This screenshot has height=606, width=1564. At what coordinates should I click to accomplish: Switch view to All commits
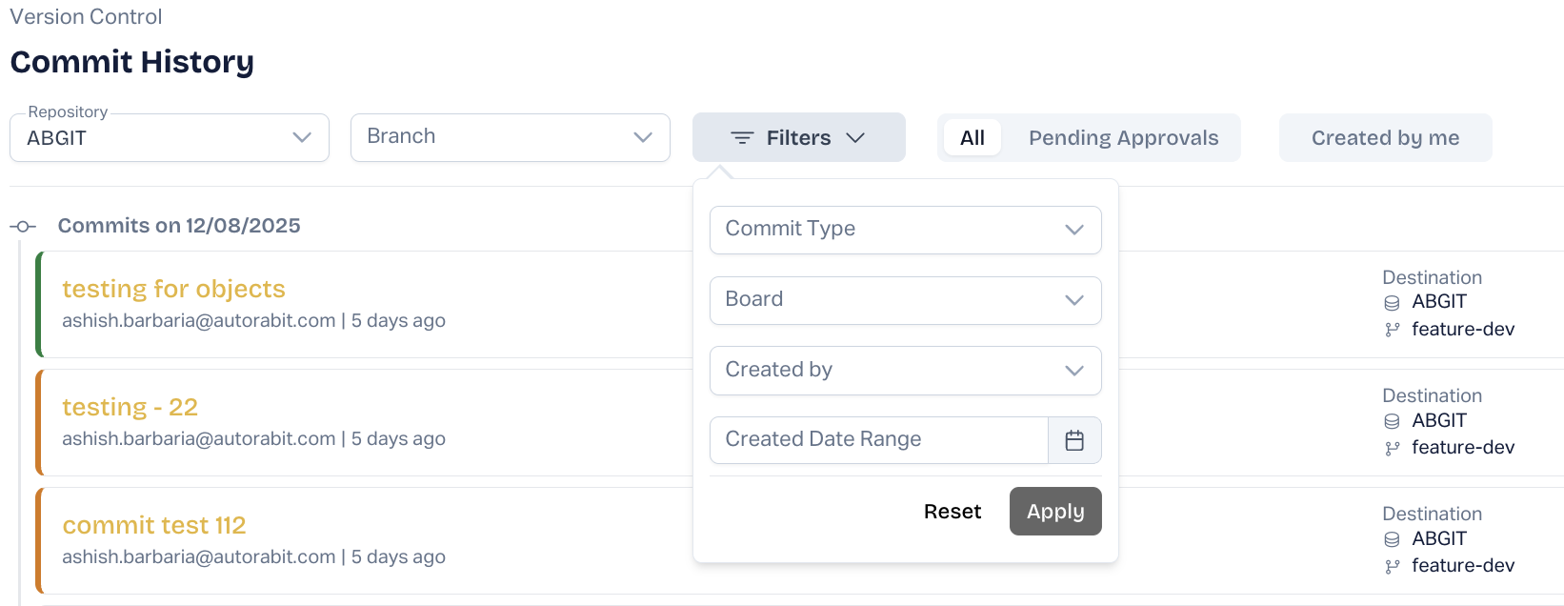(x=972, y=138)
